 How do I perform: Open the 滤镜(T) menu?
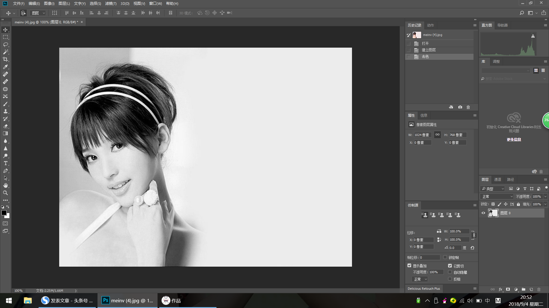coord(111,4)
